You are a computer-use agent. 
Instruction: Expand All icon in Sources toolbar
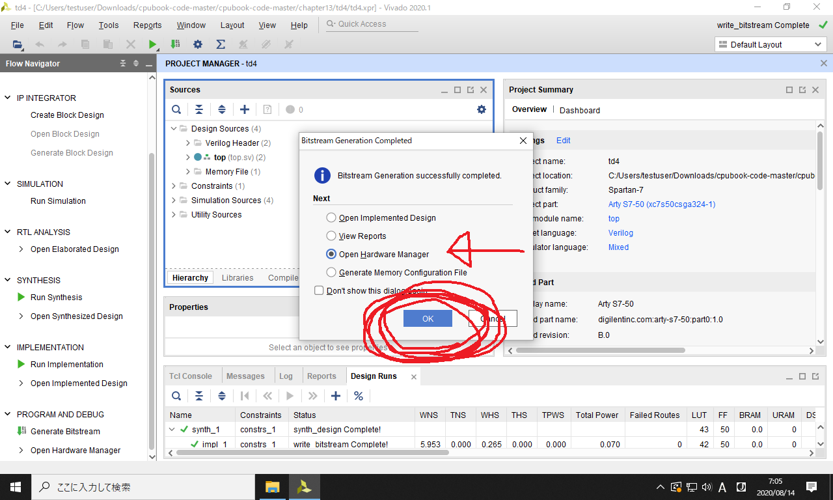pos(222,109)
